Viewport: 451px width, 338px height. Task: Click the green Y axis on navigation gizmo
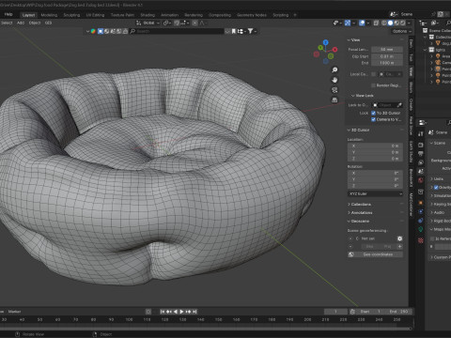tap(320, 48)
